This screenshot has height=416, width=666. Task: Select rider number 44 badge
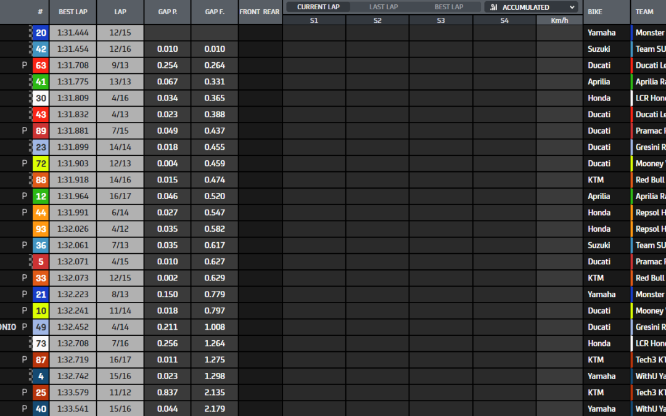41,213
